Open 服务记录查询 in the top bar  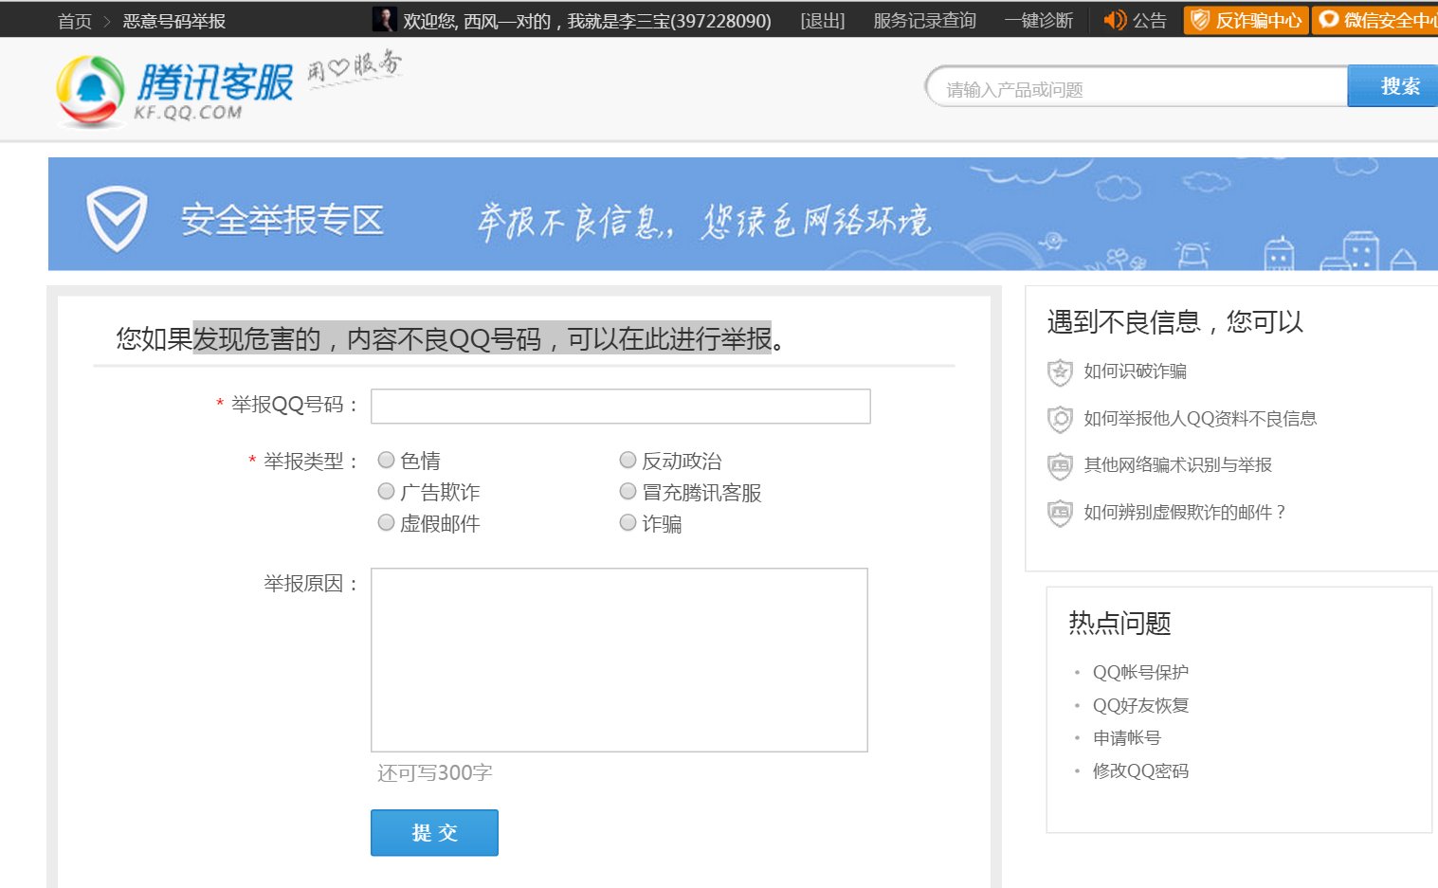click(922, 20)
